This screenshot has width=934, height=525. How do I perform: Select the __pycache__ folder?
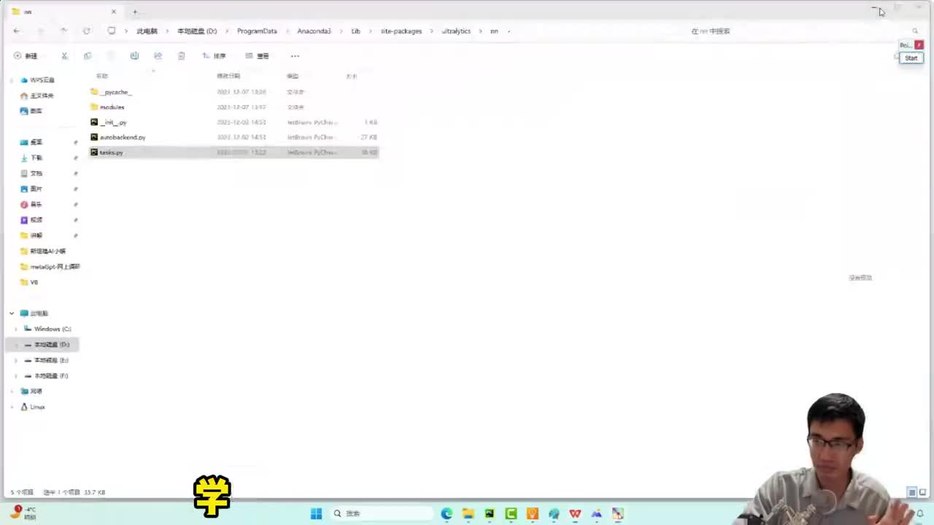[x=116, y=92]
